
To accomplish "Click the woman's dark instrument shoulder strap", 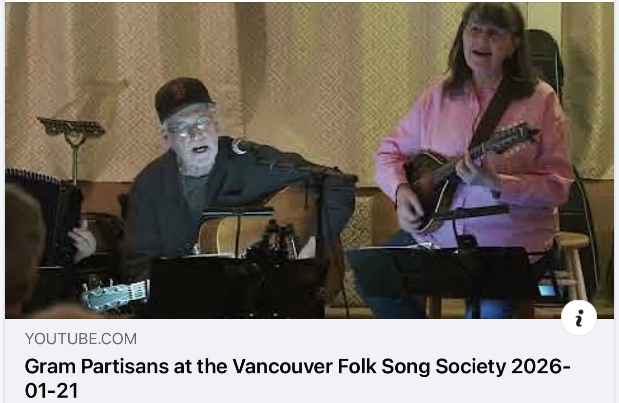I will [x=490, y=114].
